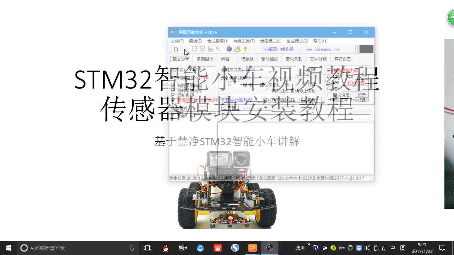Switch to the 录制目标 tab

click(205, 59)
